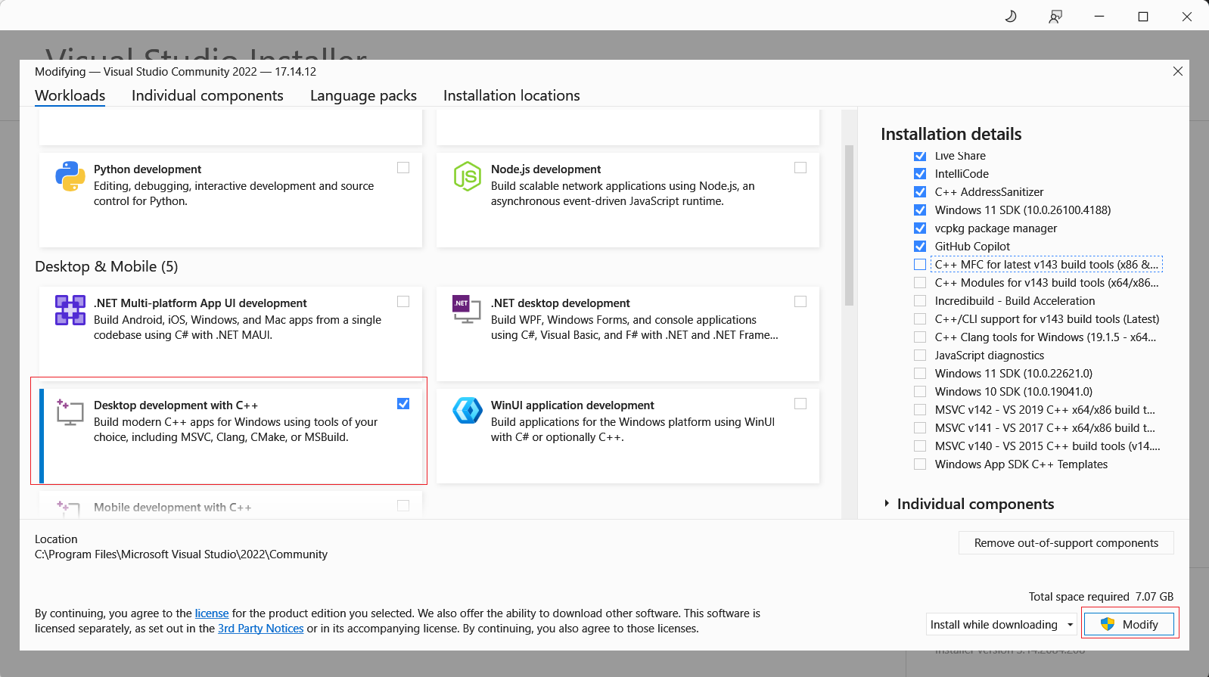Open Install while downloading dropdown arrow
This screenshot has width=1209, height=677.
coord(1071,625)
